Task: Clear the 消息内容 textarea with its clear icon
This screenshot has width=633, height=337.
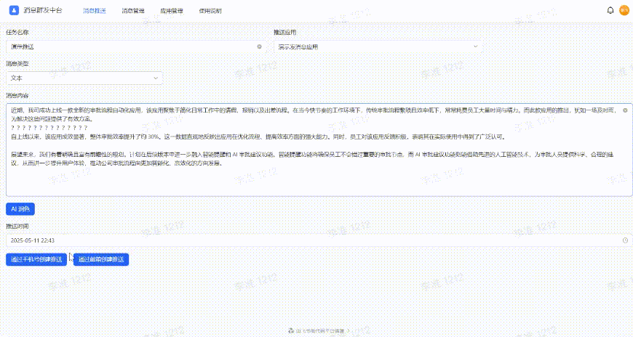Action: (x=625, y=110)
